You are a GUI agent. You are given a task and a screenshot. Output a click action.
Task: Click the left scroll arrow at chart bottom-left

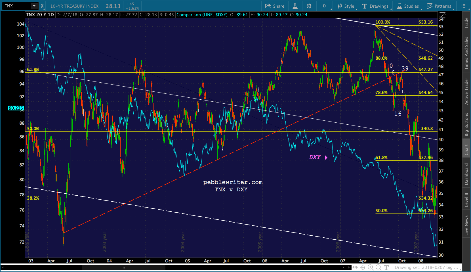pos(3,267)
